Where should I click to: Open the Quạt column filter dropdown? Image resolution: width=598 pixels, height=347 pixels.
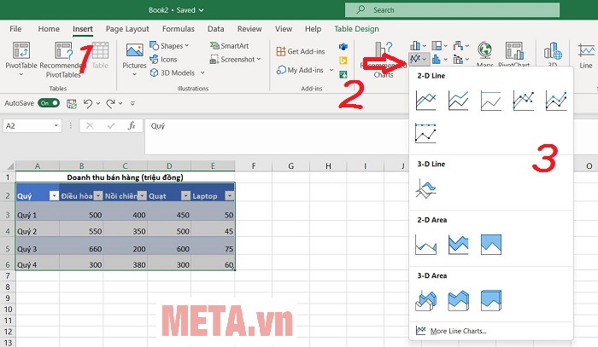[185, 196]
